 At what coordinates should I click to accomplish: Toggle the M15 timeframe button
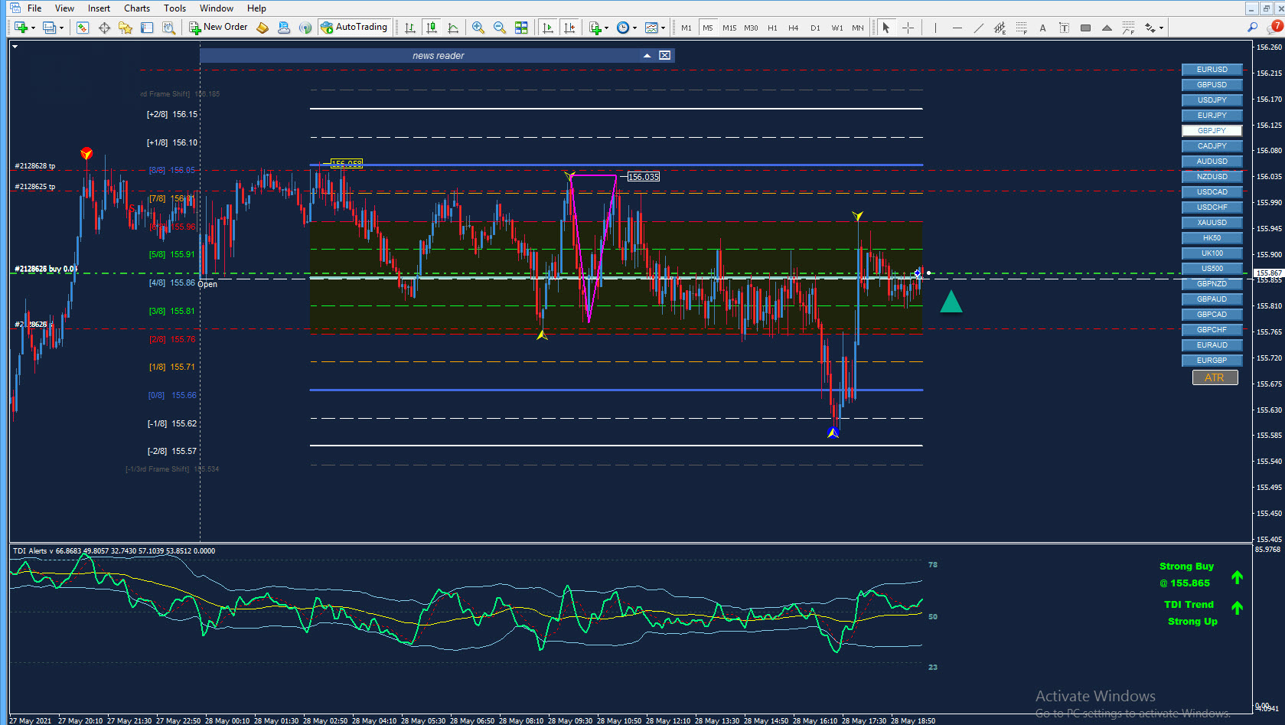point(729,28)
